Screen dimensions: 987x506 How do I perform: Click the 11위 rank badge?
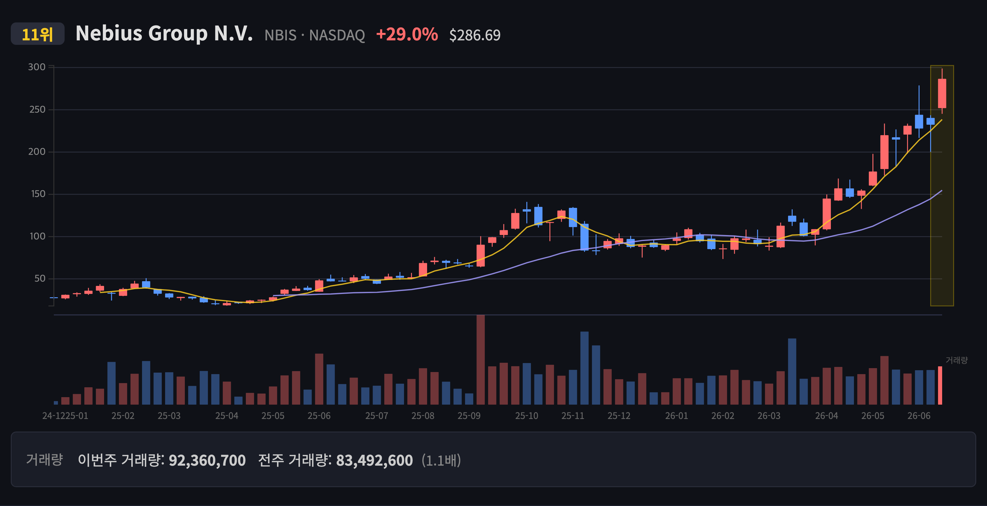pyautogui.click(x=38, y=34)
